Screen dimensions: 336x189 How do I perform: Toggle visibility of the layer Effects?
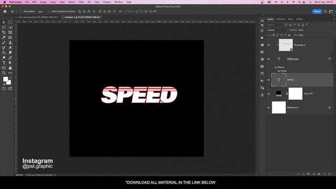click(276, 67)
